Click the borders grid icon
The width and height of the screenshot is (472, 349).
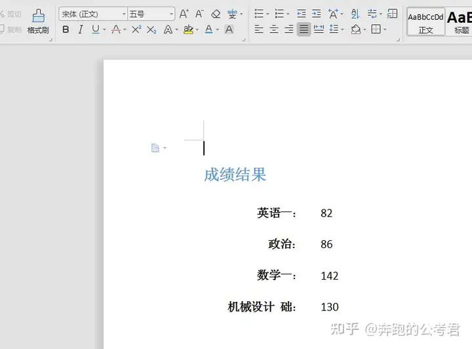[376, 29]
